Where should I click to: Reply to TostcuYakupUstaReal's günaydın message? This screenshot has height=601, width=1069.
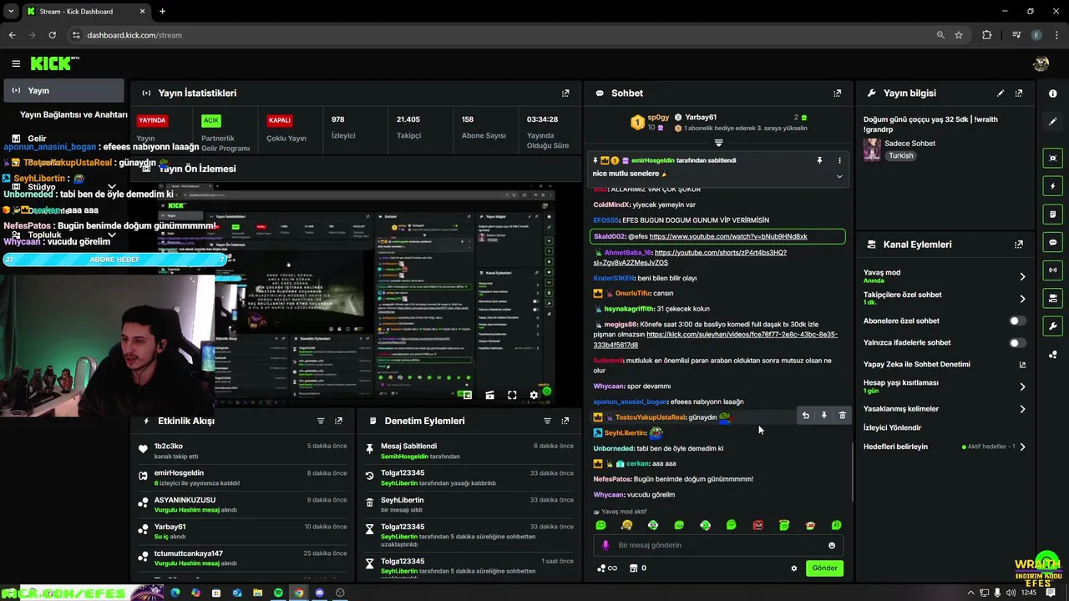[806, 416]
